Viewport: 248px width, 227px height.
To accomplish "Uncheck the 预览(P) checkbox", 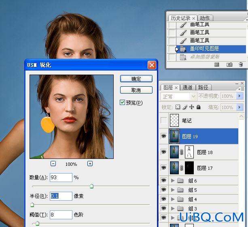I will 122,103.
